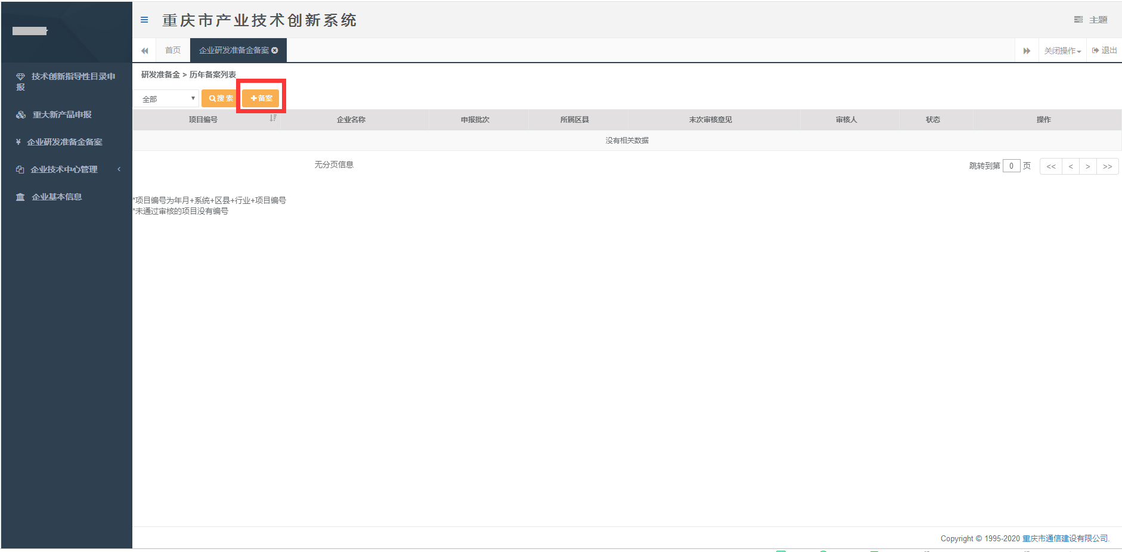This screenshot has height=552, width=1122.
Task: Click the right double-arrow tab scroll icon
Action: click(x=1027, y=51)
